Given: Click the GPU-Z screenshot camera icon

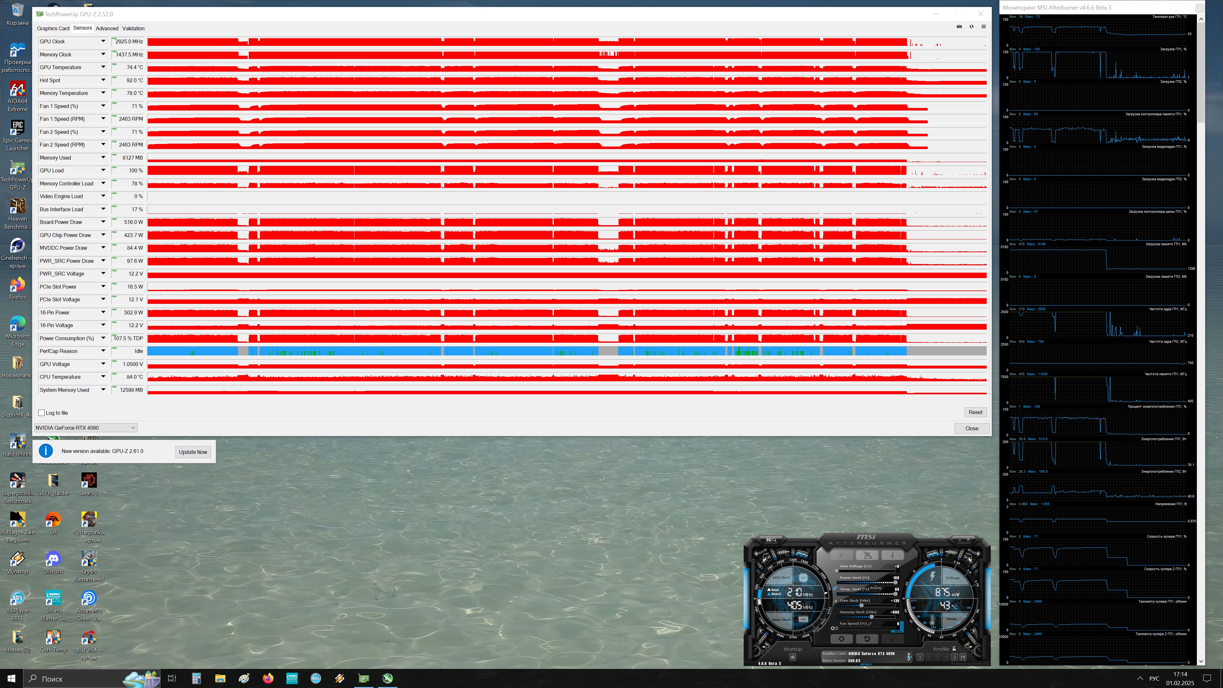Looking at the screenshot, I should tap(959, 26).
